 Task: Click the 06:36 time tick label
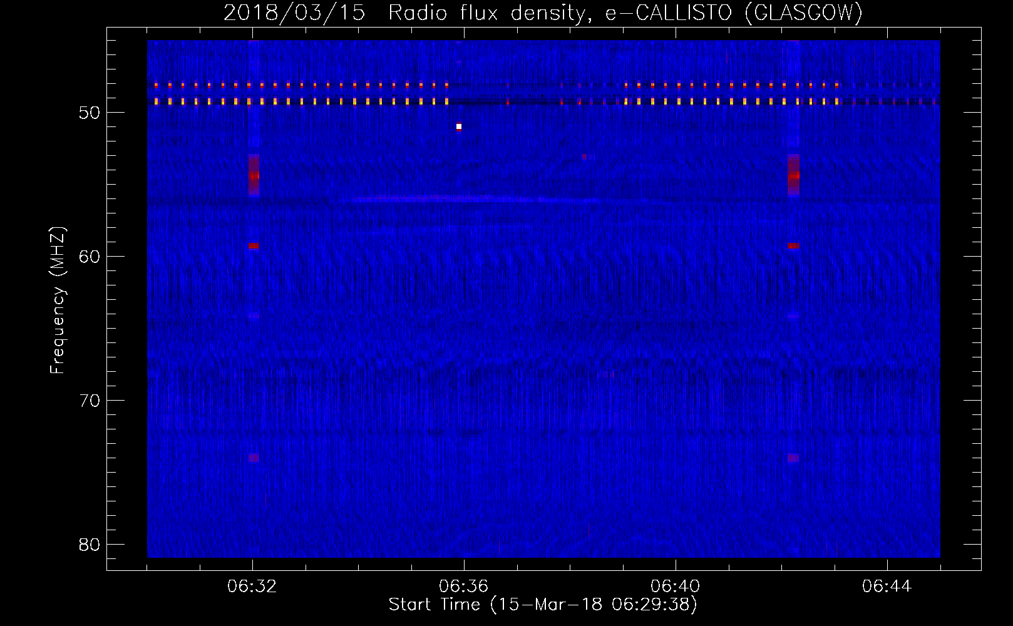pos(464,586)
